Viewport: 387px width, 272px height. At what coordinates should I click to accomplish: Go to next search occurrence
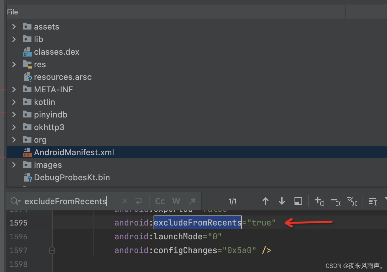[x=282, y=201]
